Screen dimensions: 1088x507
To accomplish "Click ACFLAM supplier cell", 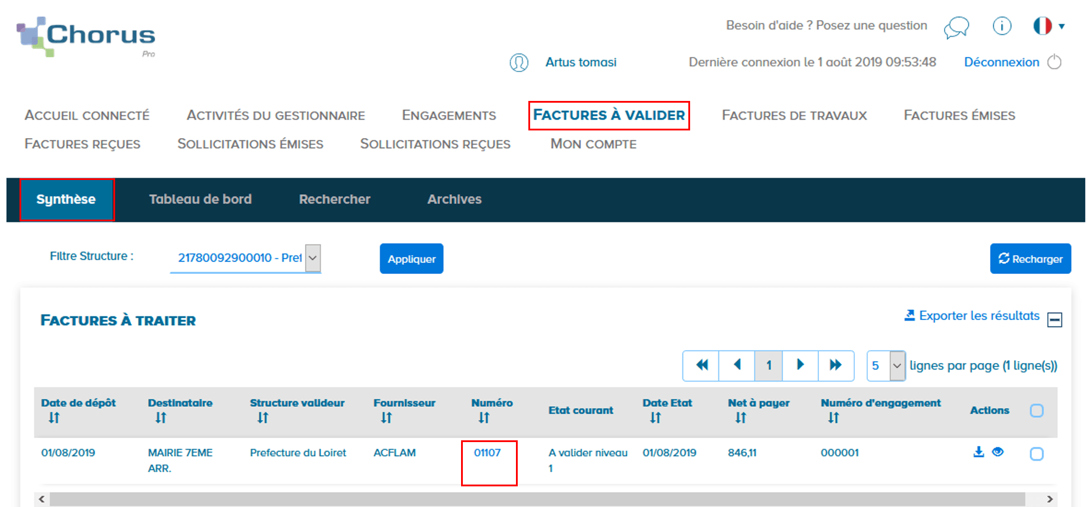I will pyautogui.click(x=394, y=453).
